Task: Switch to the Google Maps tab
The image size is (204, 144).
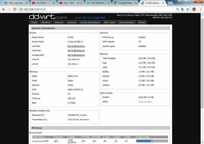Action: [x=125, y=3]
